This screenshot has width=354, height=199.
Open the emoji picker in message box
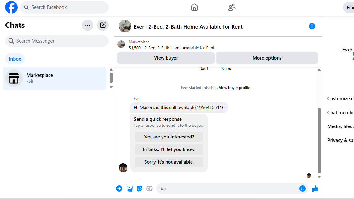(302, 189)
